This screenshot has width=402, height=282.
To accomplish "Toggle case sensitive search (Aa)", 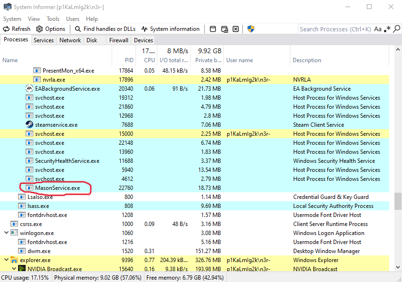I will (x=378, y=29).
